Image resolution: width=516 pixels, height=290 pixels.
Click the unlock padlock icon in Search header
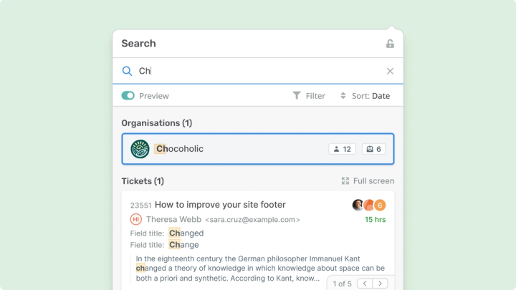pos(390,44)
